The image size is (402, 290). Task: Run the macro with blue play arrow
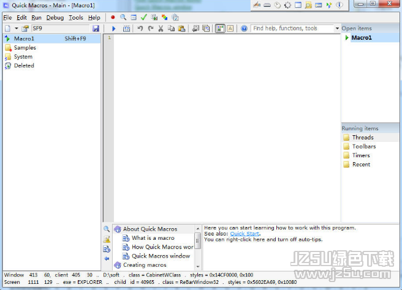click(114, 28)
